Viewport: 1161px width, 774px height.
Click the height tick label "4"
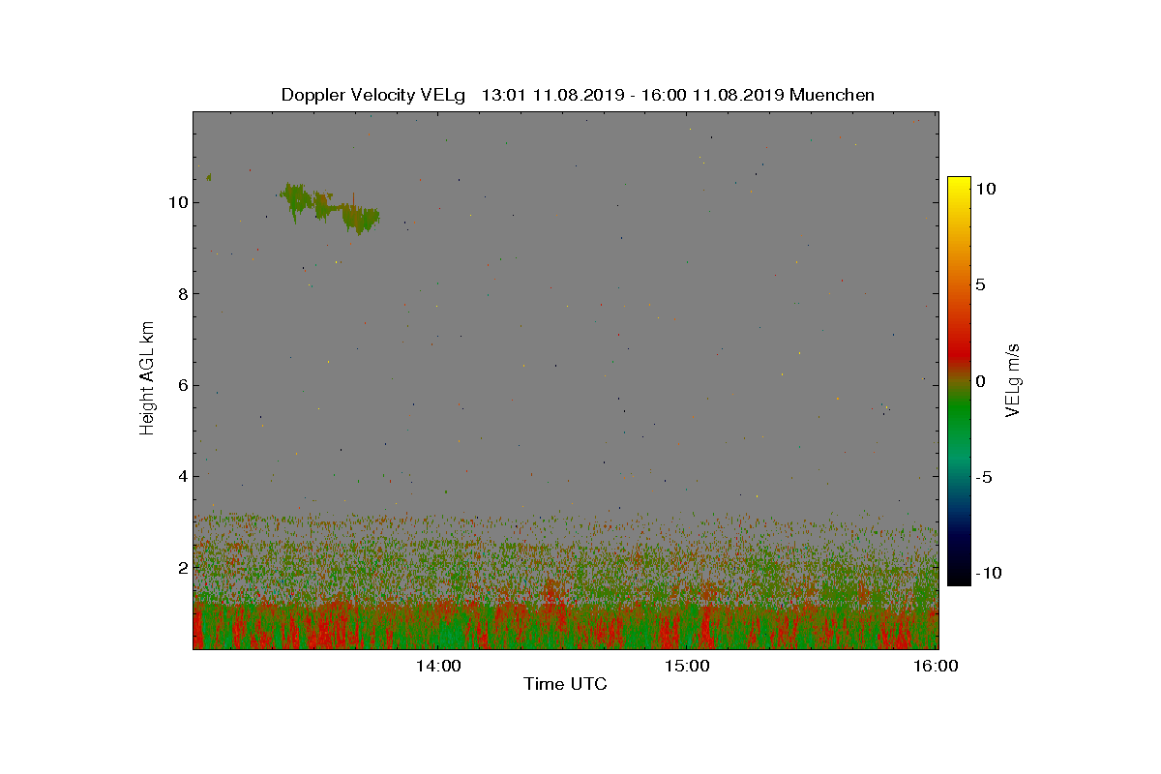pos(181,476)
